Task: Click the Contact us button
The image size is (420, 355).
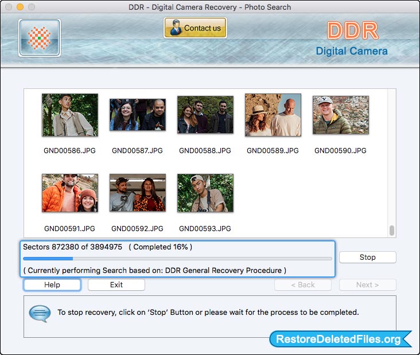Action: point(195,28)
